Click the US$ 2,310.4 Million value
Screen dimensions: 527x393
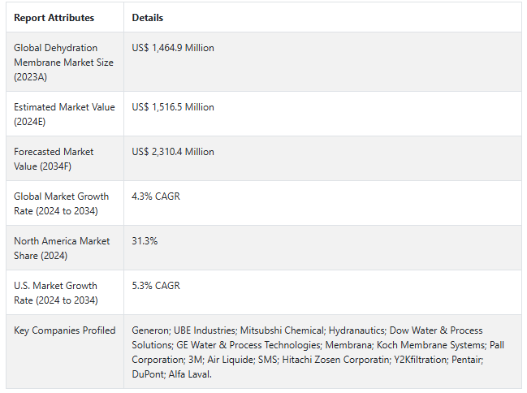point(173,152)
